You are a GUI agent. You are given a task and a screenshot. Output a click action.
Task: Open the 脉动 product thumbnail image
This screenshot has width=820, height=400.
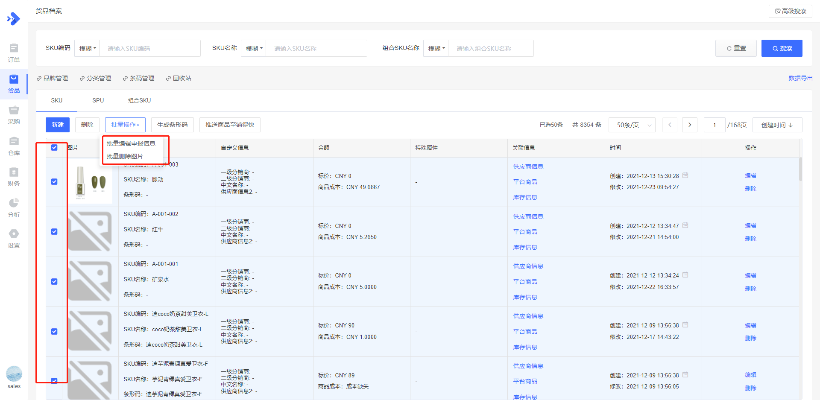[91, 182]
